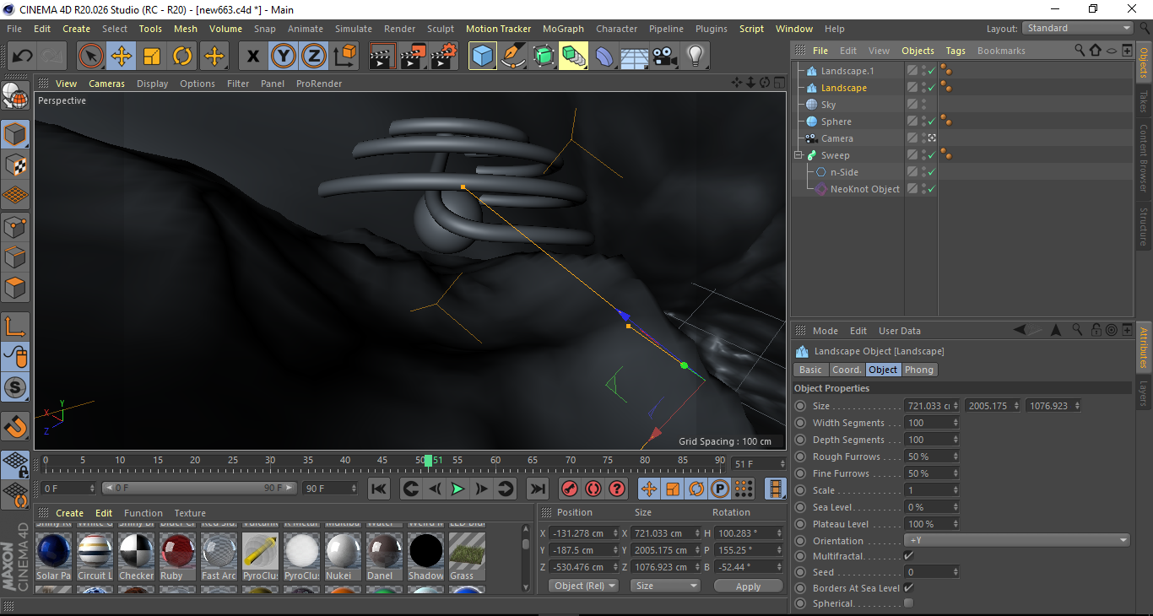Switch to the Phong tab
The width and height of the screenshot is (1153, 616).
pos(919,370)
